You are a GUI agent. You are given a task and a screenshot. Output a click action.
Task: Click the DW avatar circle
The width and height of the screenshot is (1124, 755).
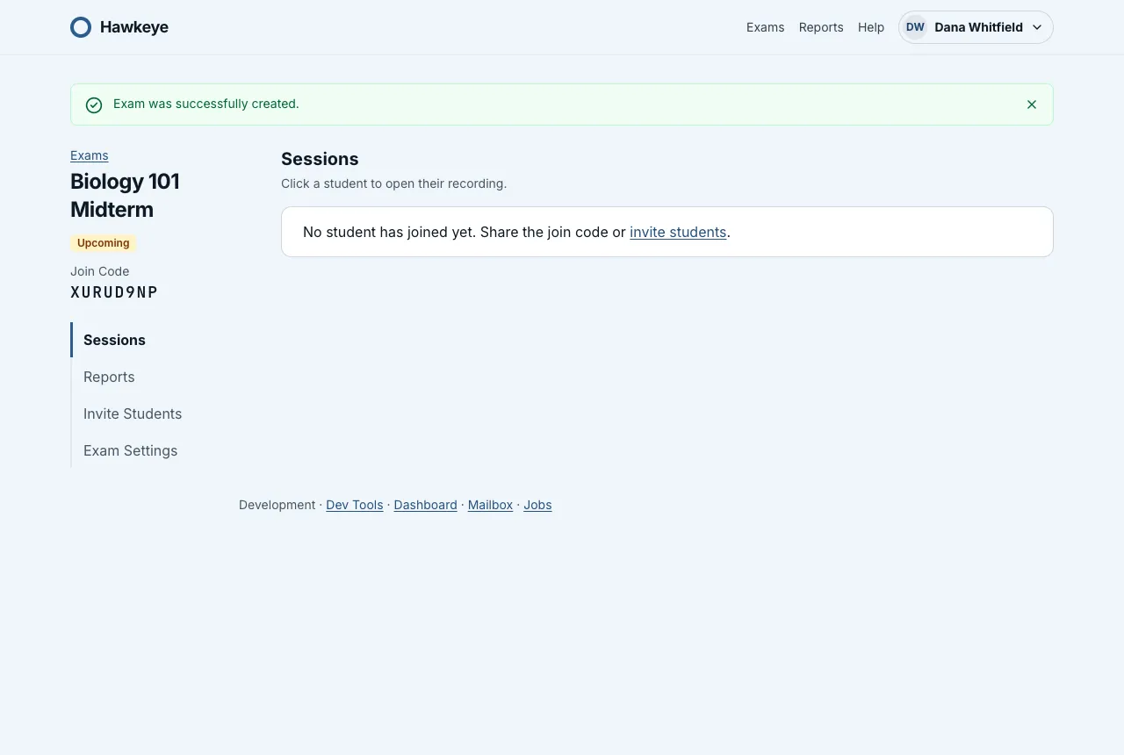[915, 27]
